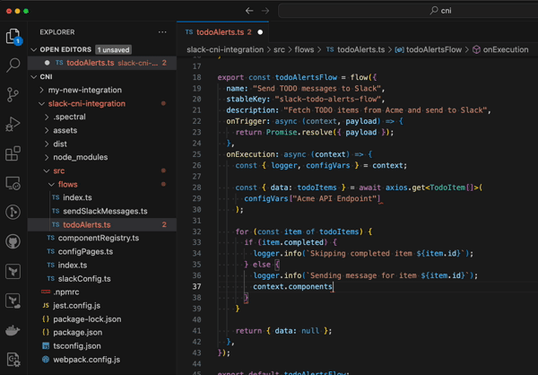Open package.json file
Viewport: 538px width, 375px height.
102,333
